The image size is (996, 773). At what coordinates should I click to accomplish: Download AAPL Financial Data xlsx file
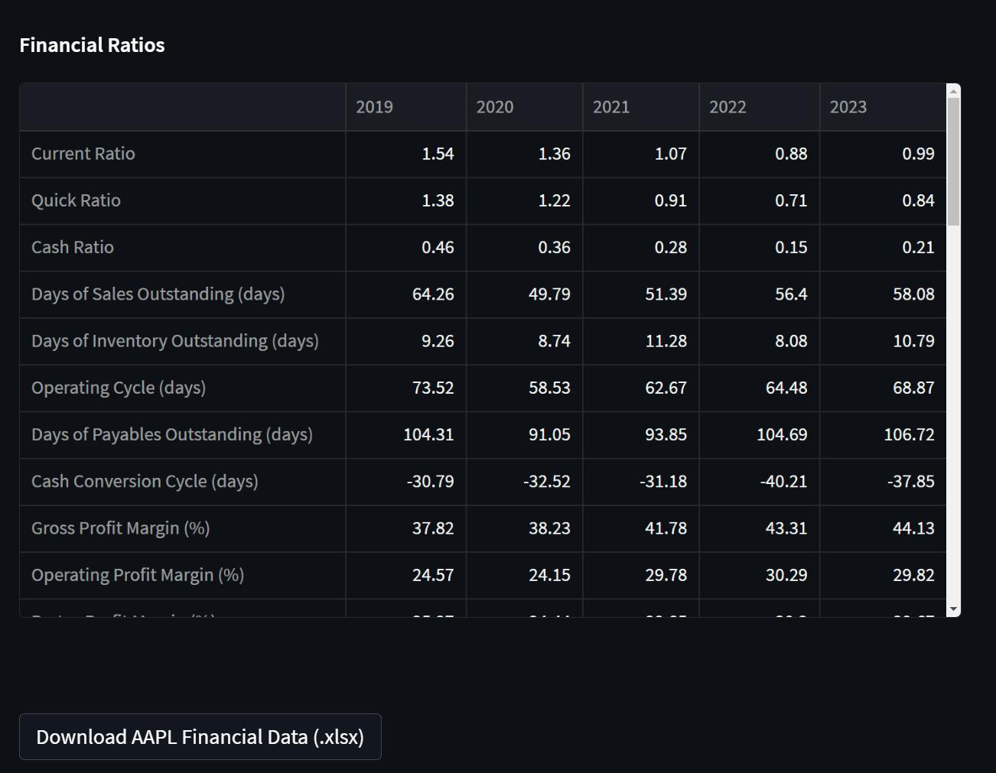pos(200,736)
